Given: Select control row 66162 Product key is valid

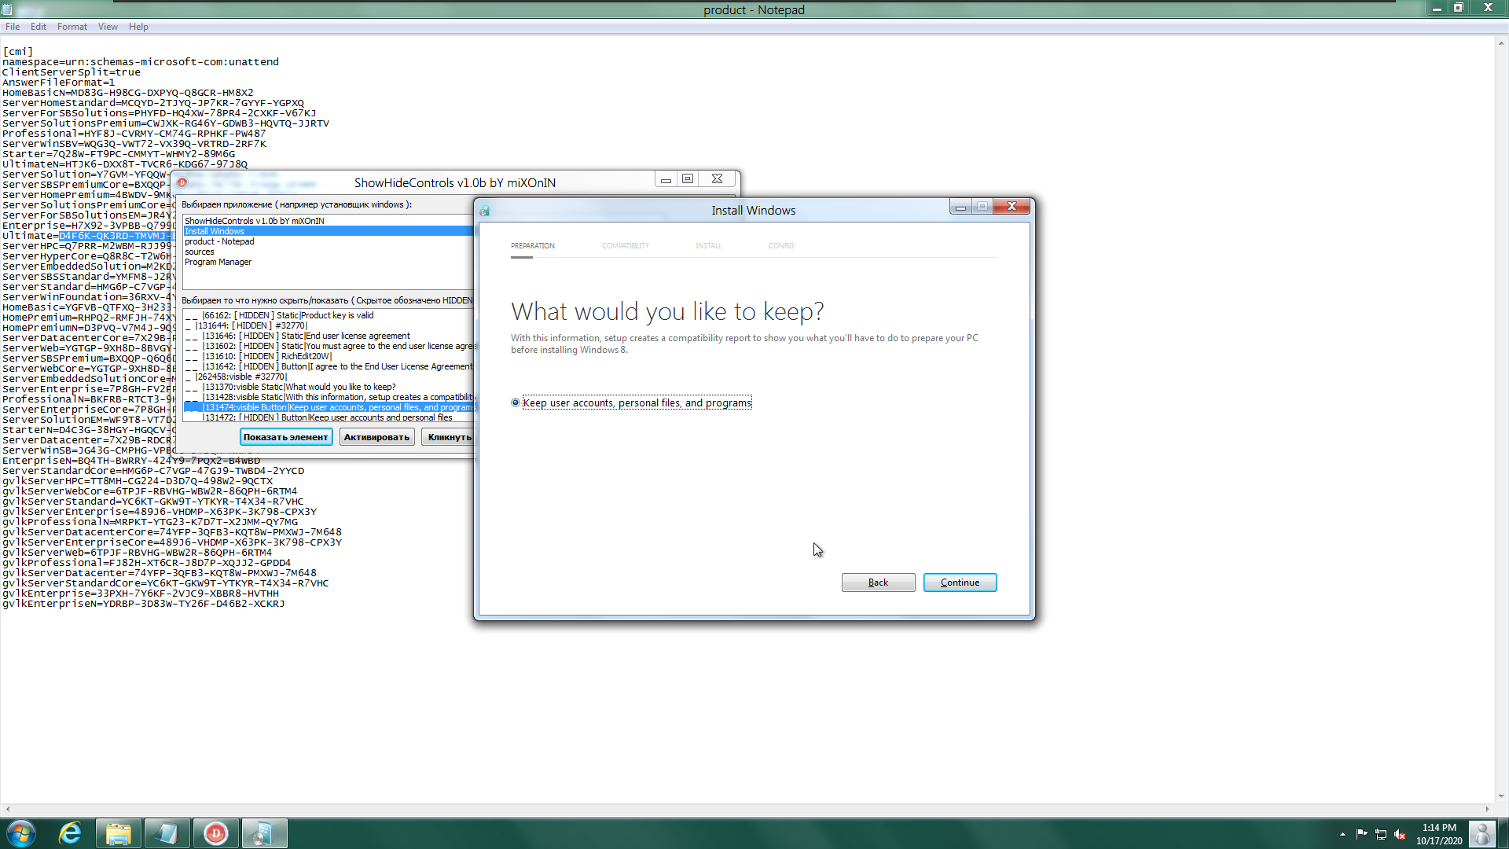Looking at the screenshot, I should point(329,315).
